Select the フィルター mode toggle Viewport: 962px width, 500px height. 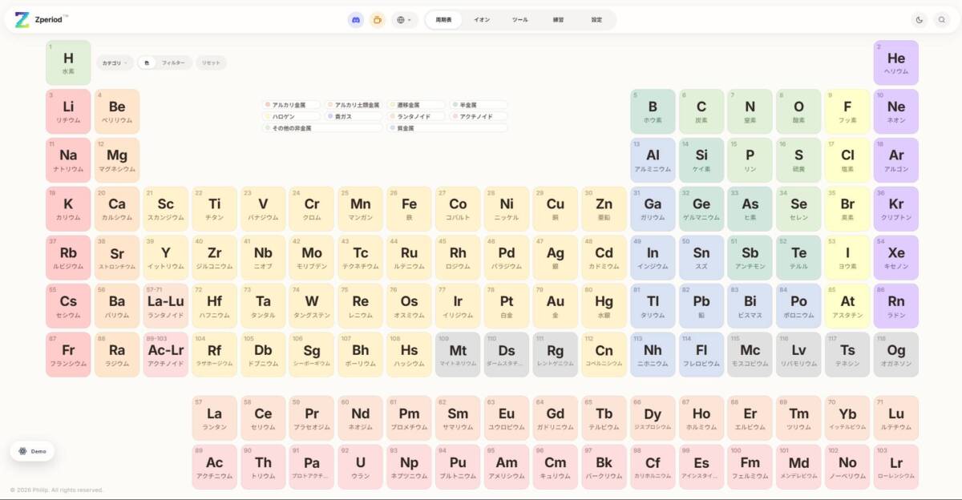pos(173,62)
